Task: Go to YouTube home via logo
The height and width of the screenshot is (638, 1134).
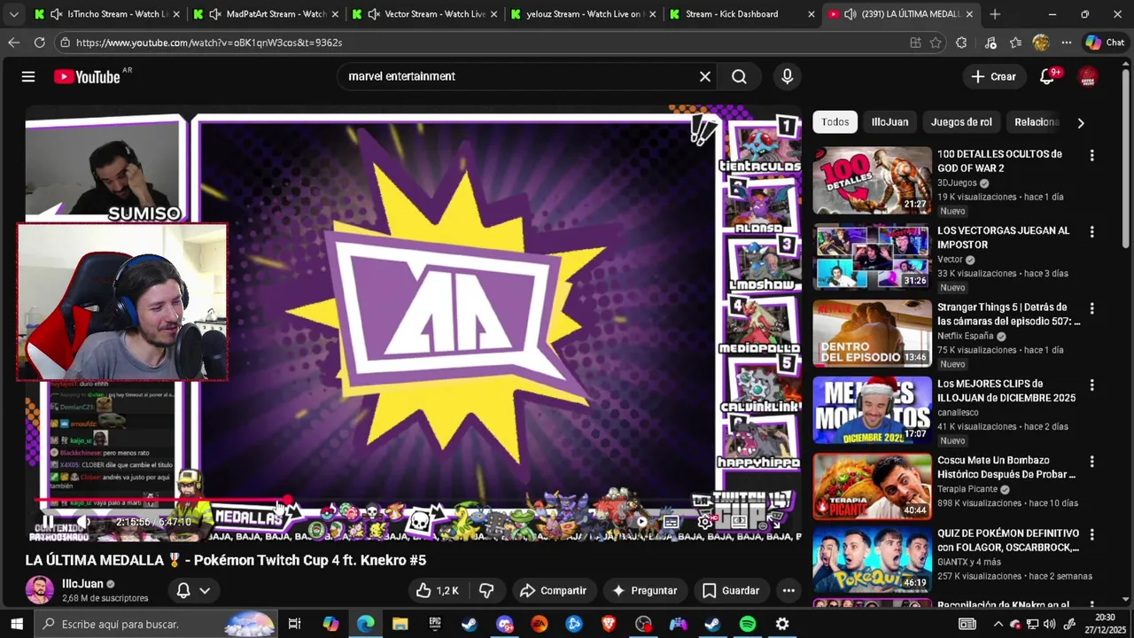Action: tap(87, 77)
